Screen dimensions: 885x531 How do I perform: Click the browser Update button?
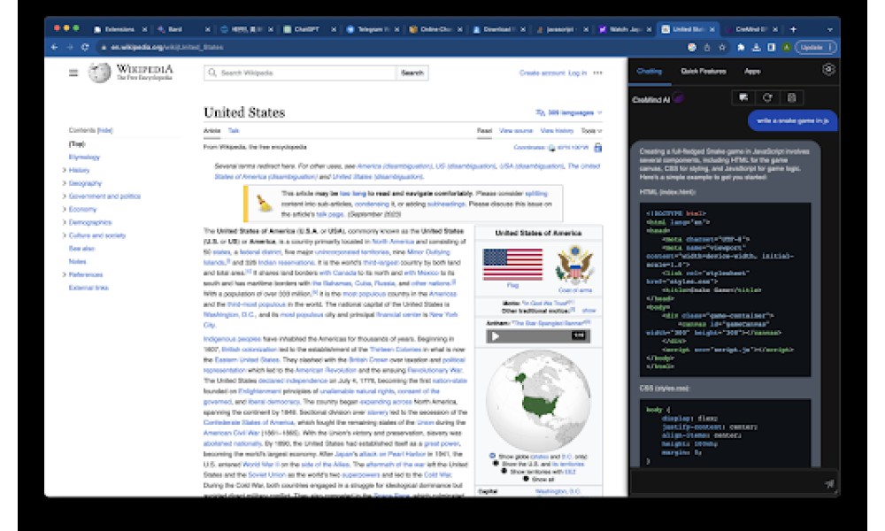[816, 48]
